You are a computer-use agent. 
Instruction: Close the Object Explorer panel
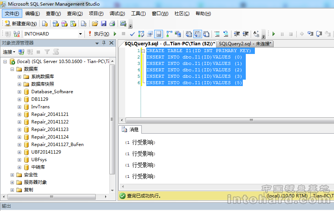click(x=111, y=43)
